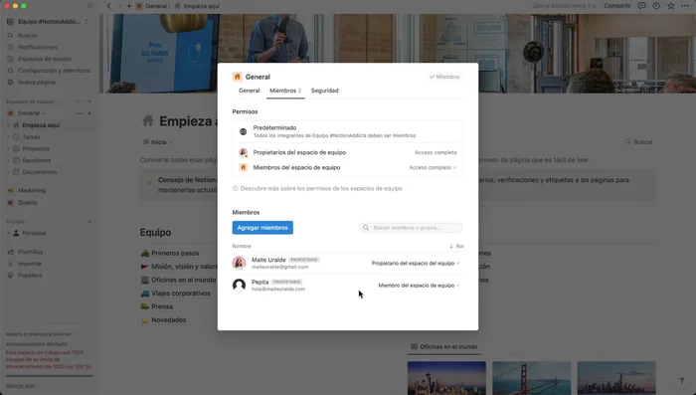Open Configuración y miembros
The height and width of the screenshot is (395, 696).
[54, 71]
